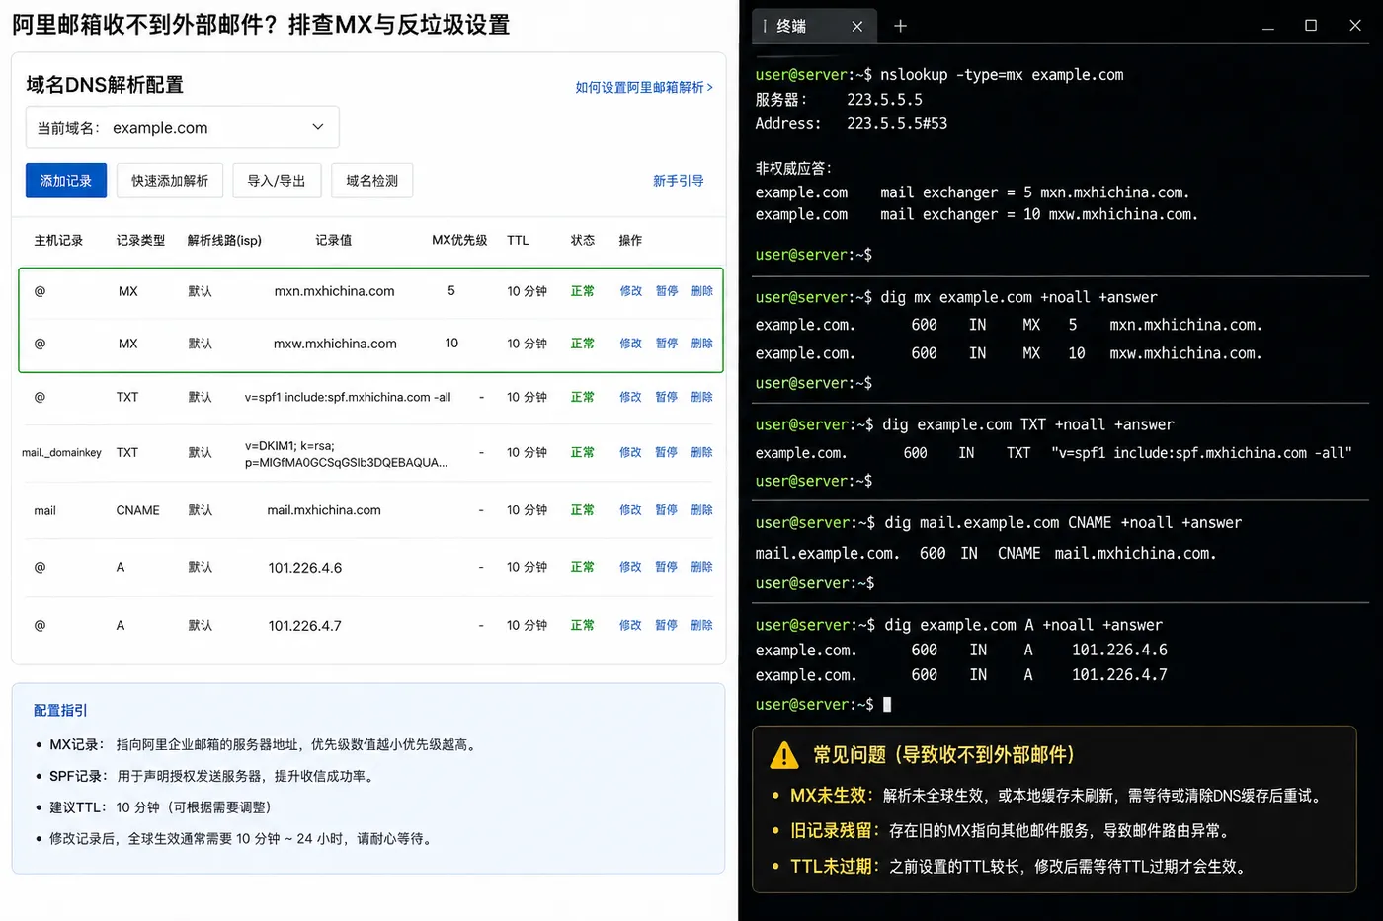The width and height of the screenshot is (1383, 921).
Task: Click 删除 for the SPF TXT record
Action: click(x=702, y=397)
